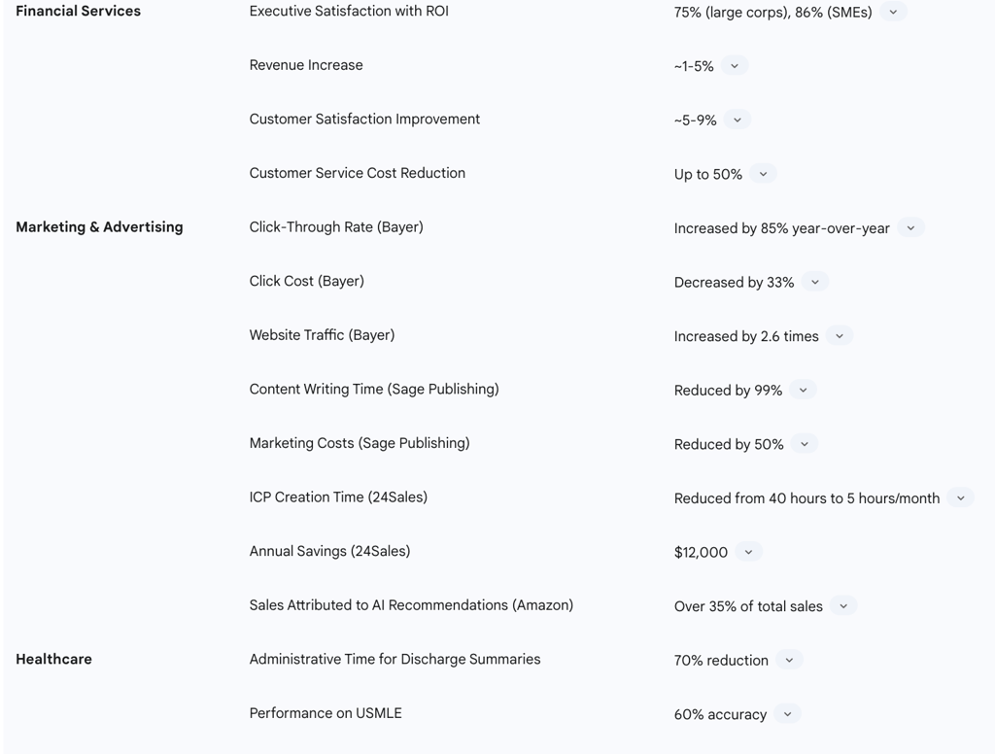Expand chevron next to Increased by 2.6 times
The height and width of the screenshot is (754, 995).
[840, 336]
